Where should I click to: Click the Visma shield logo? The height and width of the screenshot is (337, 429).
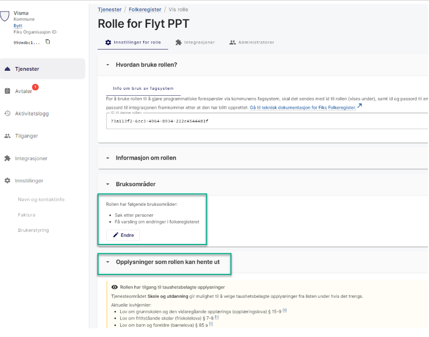(5, 16)
